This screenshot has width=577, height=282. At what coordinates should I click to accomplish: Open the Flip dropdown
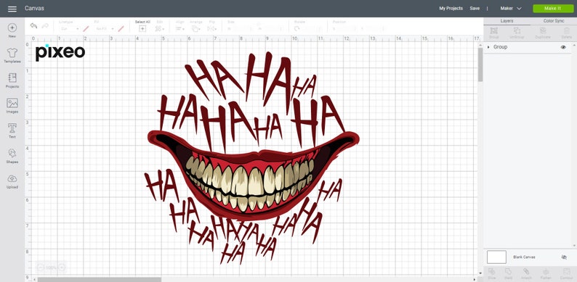tap(212, 29)
